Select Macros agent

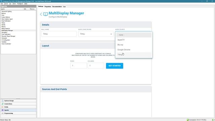(3, 27)
